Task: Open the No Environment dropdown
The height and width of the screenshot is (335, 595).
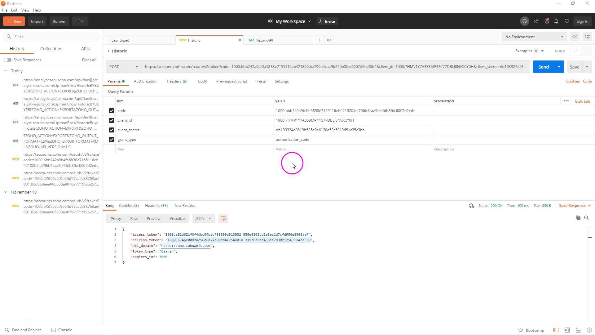Action: coord(534,37)
